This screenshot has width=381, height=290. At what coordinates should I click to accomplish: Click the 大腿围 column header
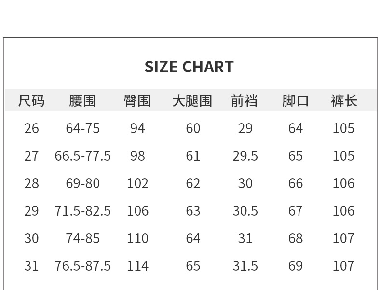[192, 101]
